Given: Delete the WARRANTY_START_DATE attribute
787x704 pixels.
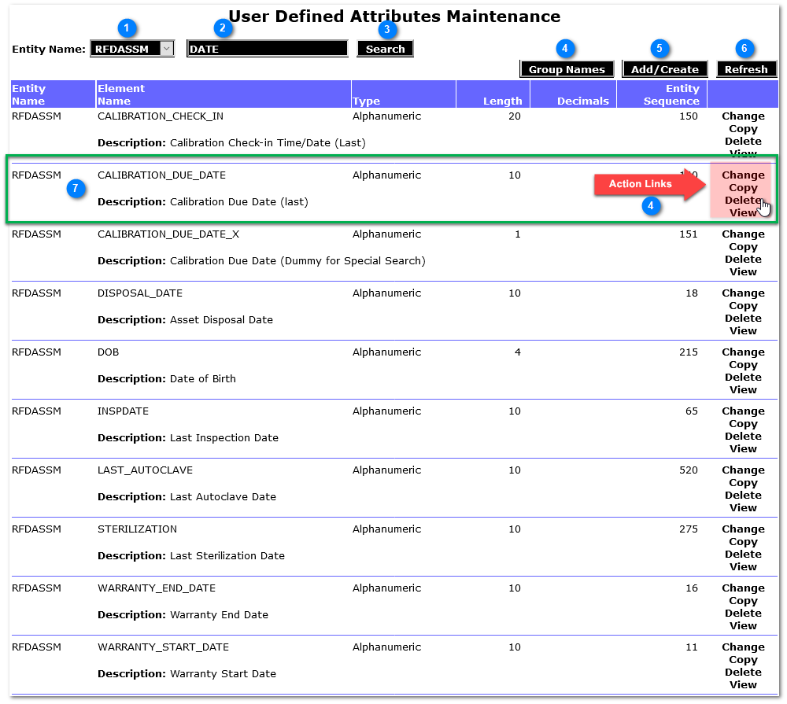Looking at the screenshot, I should (x=743, y=672).
